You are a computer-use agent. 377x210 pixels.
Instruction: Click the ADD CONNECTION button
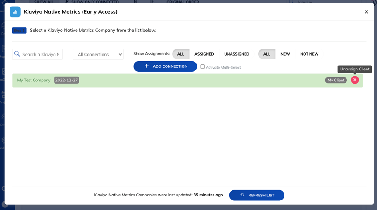pyautogui.click(x=165, y=66)
